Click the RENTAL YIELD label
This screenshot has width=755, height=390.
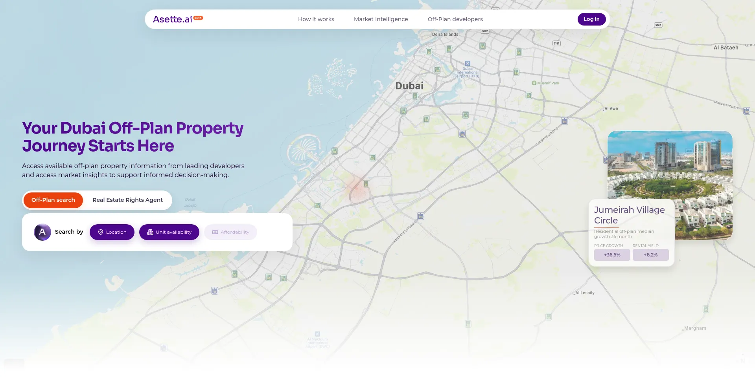coord(646,246)
